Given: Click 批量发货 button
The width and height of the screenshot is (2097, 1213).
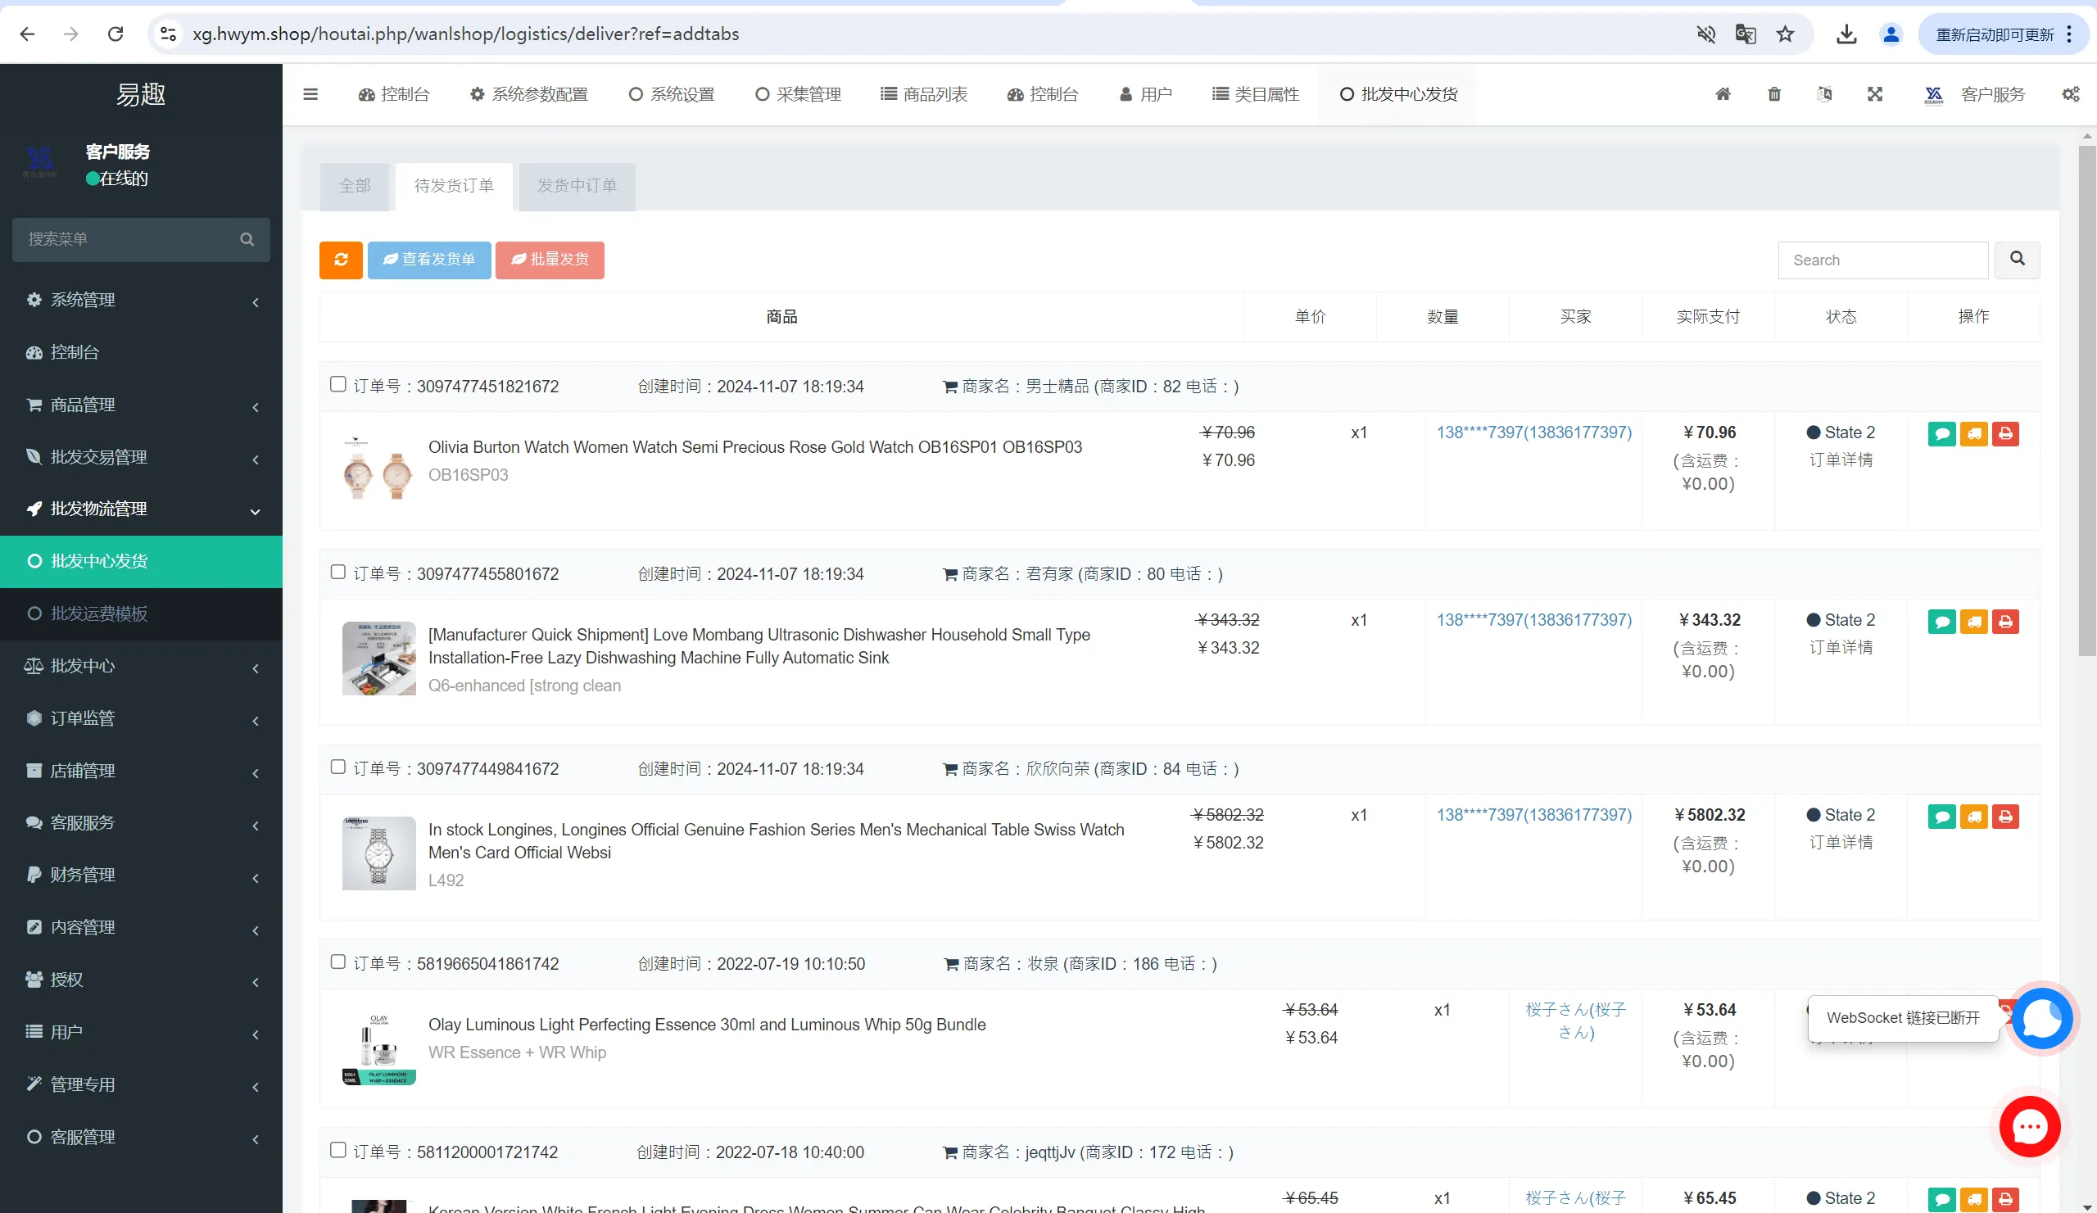Looking at the screenshot, I should pos(549,260).
